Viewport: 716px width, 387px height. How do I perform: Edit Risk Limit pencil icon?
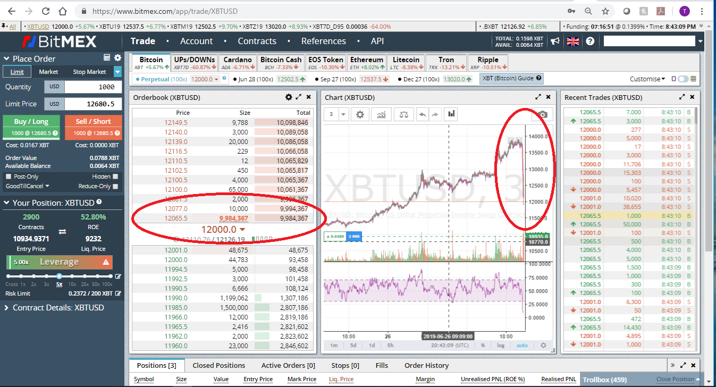point(118,293)
